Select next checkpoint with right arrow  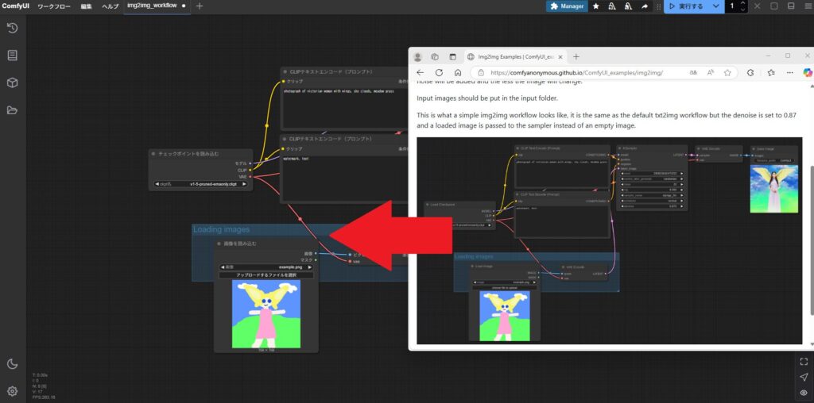click(245, 183)
